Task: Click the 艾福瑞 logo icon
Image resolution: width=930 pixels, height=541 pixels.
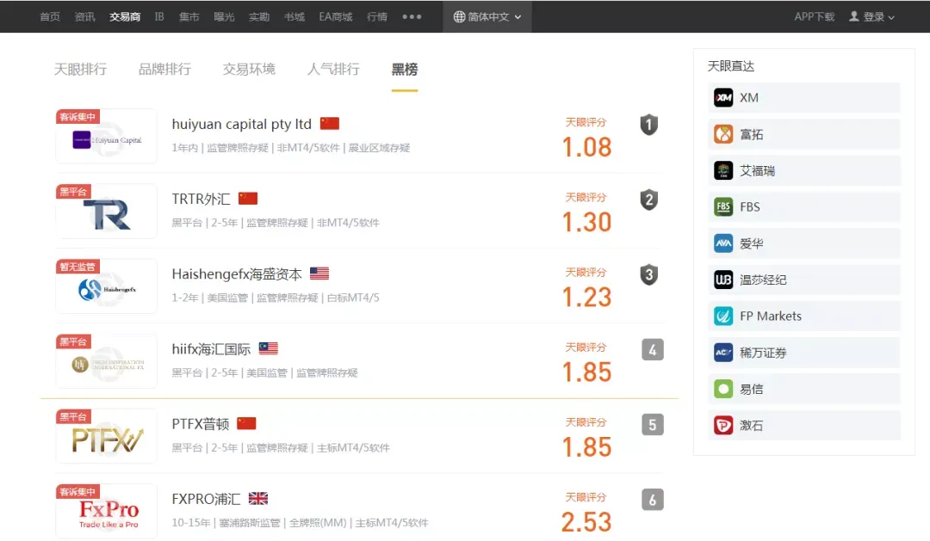Action: coord(723,170)
